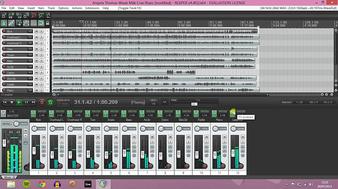Open Snare mixer channel I/O routing
The height and width of the screenshot is (189, 338).
[x=114, y=116]
